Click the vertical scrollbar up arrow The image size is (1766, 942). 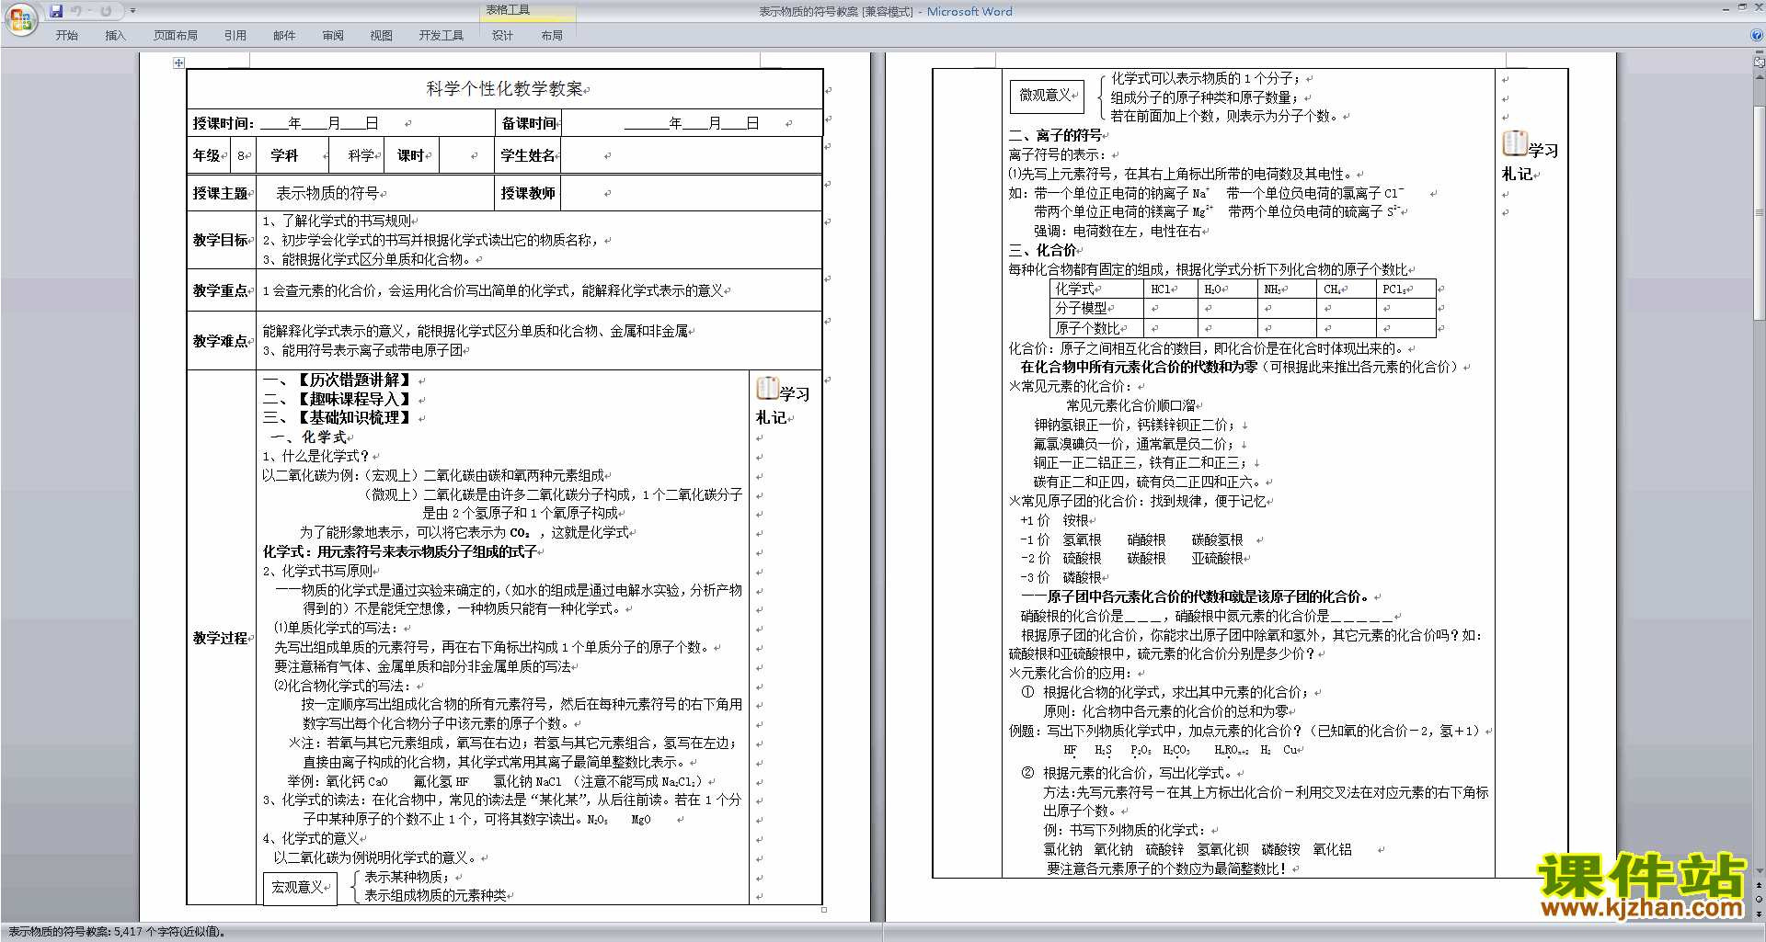tap(1760, 76)
